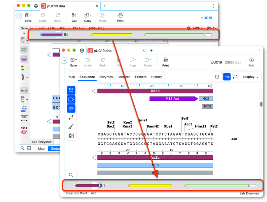This screenshot has height=202, width=267.
Task: Click pUC19 link in back window toolbar
Action: click(207, 18)
